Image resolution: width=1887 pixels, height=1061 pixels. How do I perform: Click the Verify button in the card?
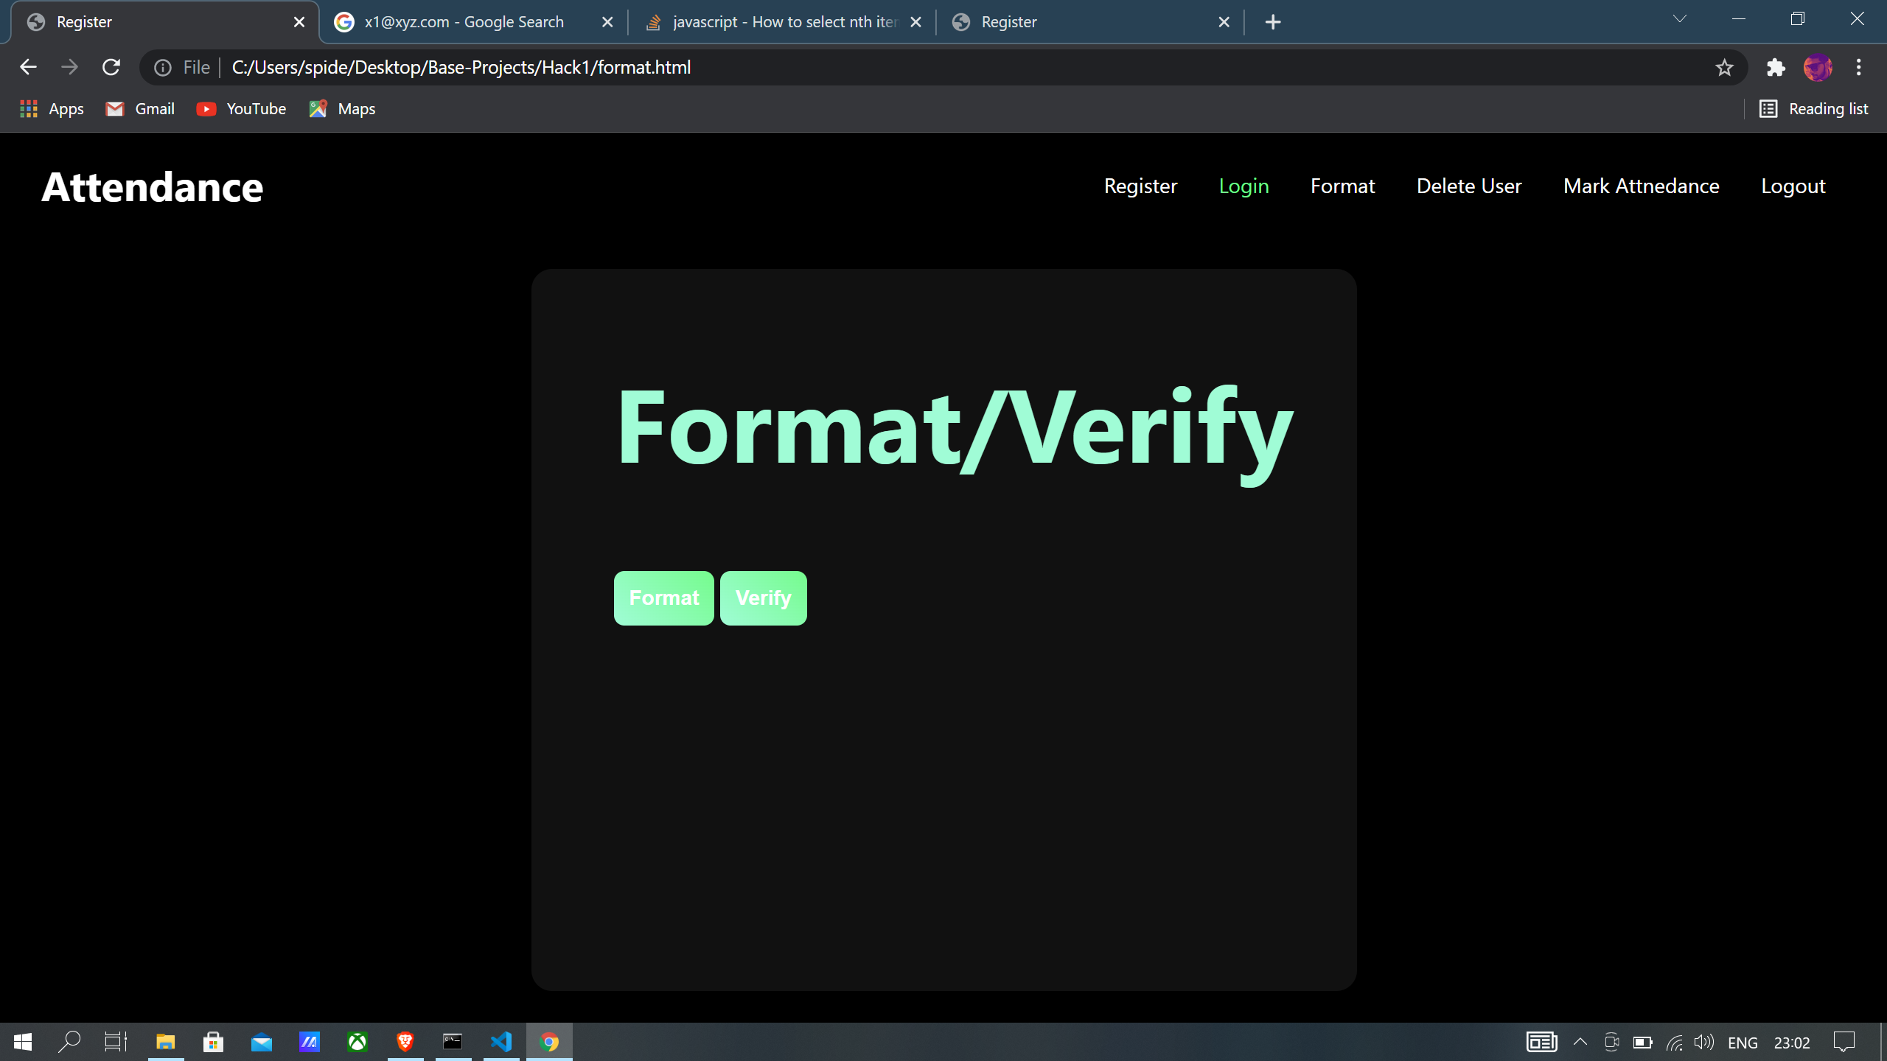[764, 598]
